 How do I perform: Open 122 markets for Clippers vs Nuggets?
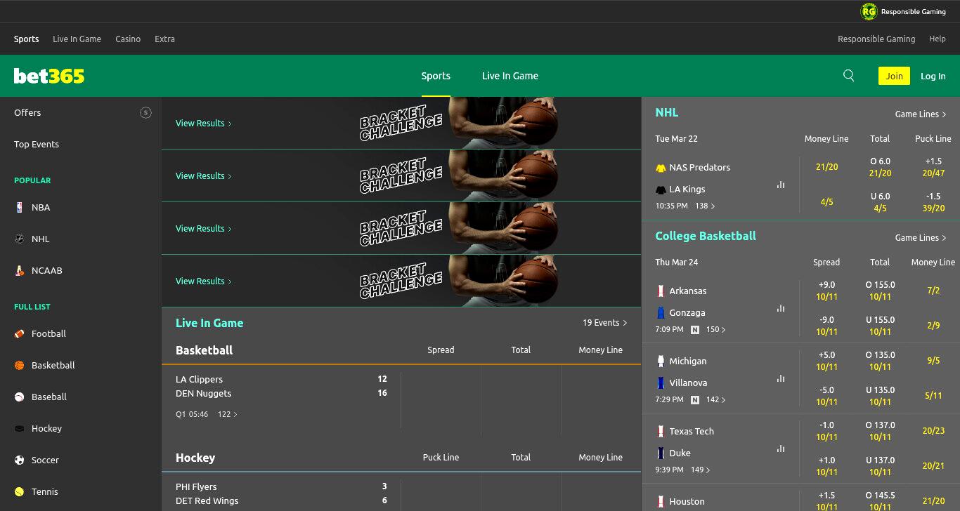(228, 414)
